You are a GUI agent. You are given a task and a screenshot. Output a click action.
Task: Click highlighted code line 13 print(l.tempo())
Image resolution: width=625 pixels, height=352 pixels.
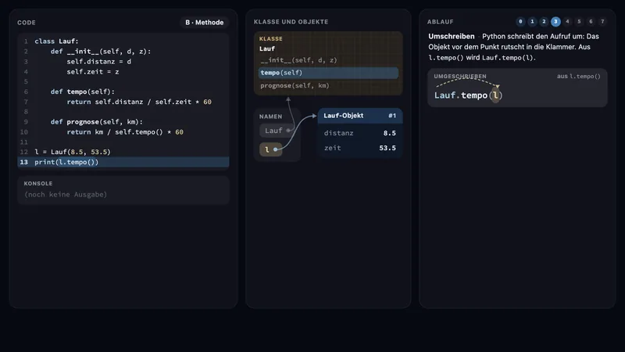[x=123, y=162]
